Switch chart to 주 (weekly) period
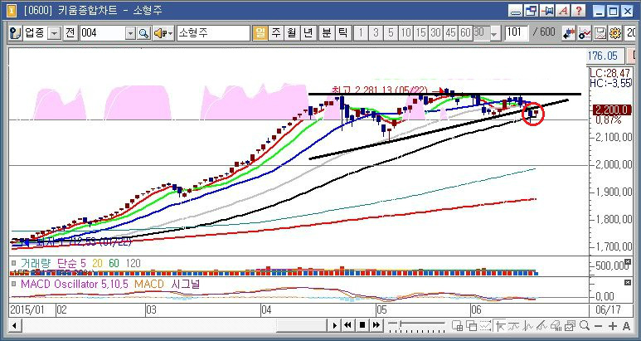641x341 pixels. pyautogui.click(x=276, y=33)
